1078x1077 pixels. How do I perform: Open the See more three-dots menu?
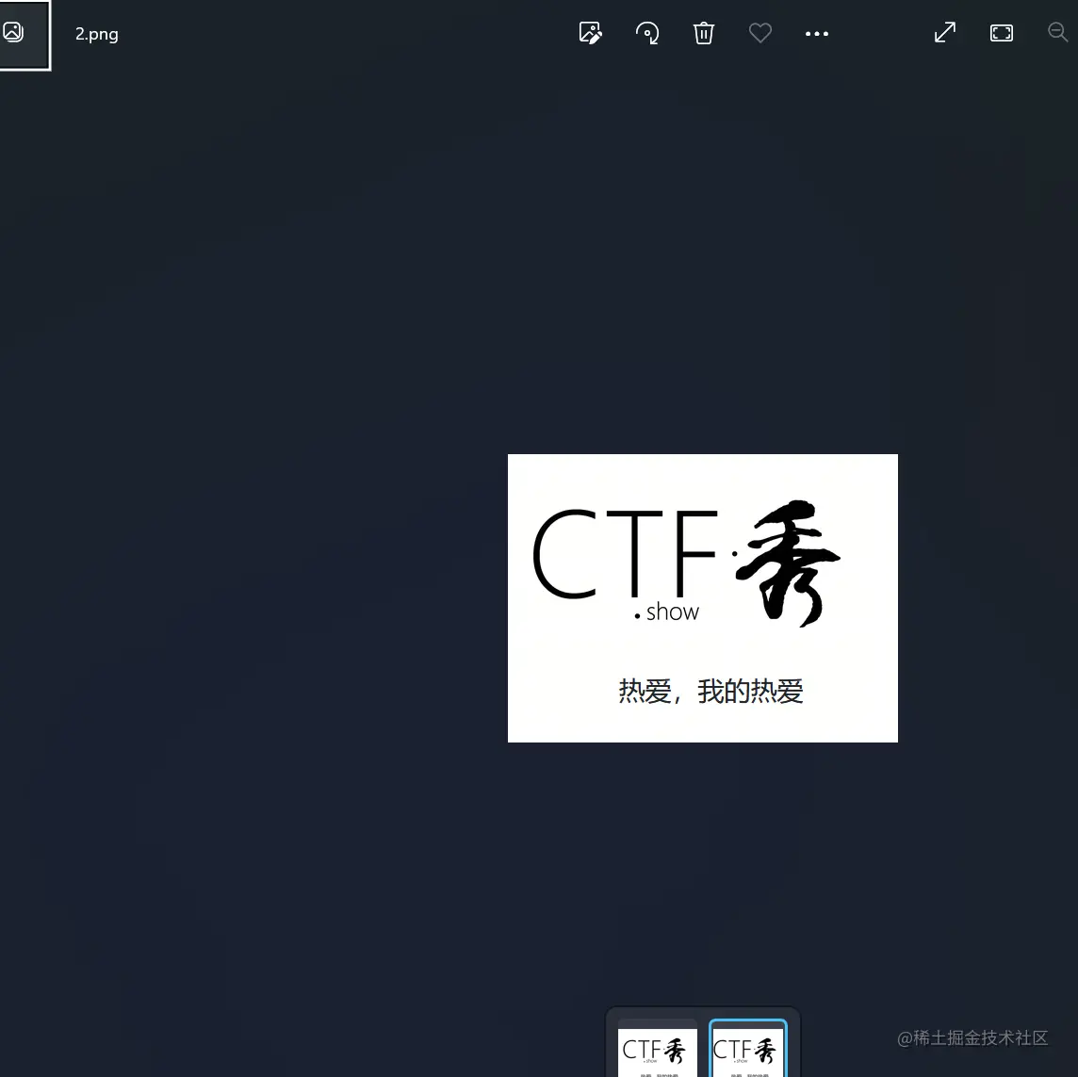tap(817, 33)
